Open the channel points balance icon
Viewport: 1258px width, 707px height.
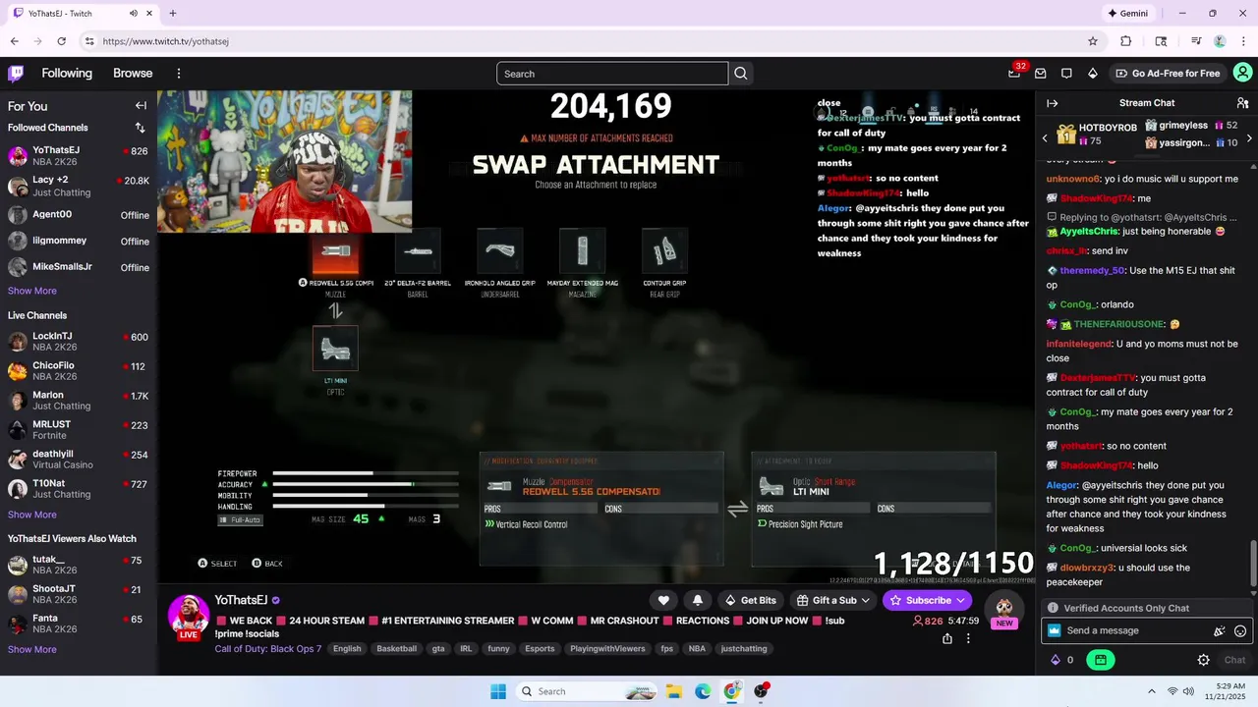click(1062, 660)
